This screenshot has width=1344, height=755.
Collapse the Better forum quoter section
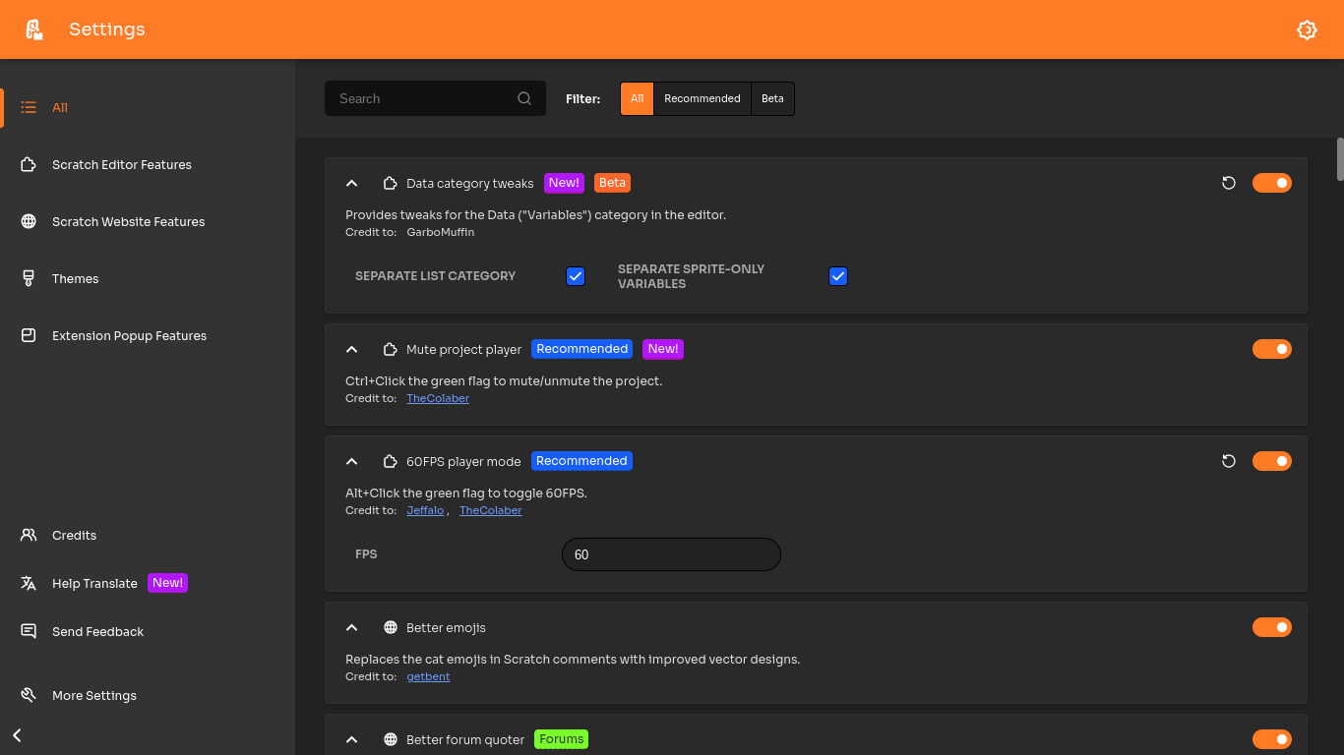pyautogui.click(x=351, y=739)
